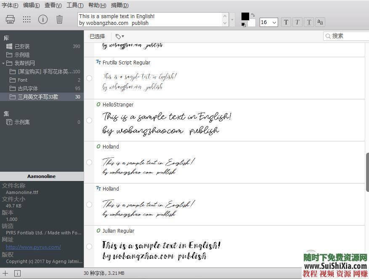This screenshot has height=279, width=369.
Task: Select the OpenType Holland radio circle
Action: (89, 162)
